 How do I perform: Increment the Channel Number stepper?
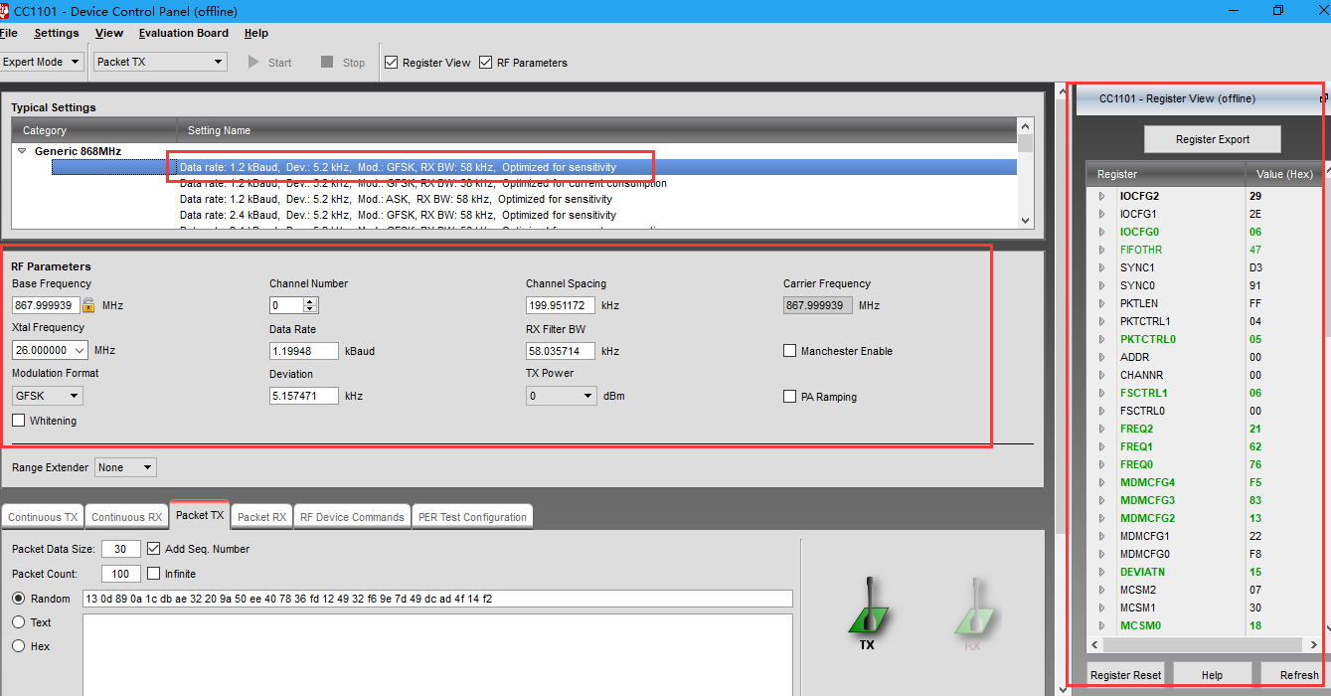310,301
